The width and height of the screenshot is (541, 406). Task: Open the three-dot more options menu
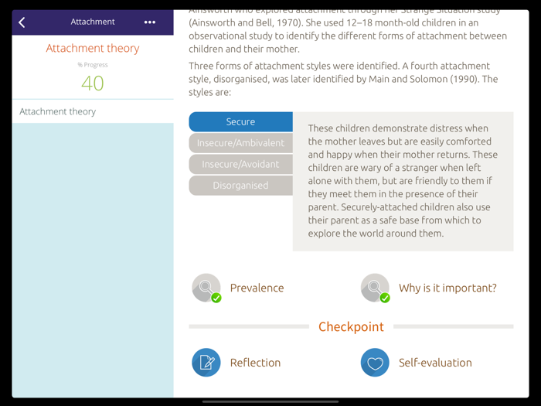149,22
